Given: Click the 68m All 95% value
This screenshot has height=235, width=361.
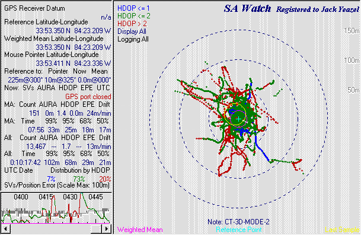Looking at the screenshot, I should point(71,163).
